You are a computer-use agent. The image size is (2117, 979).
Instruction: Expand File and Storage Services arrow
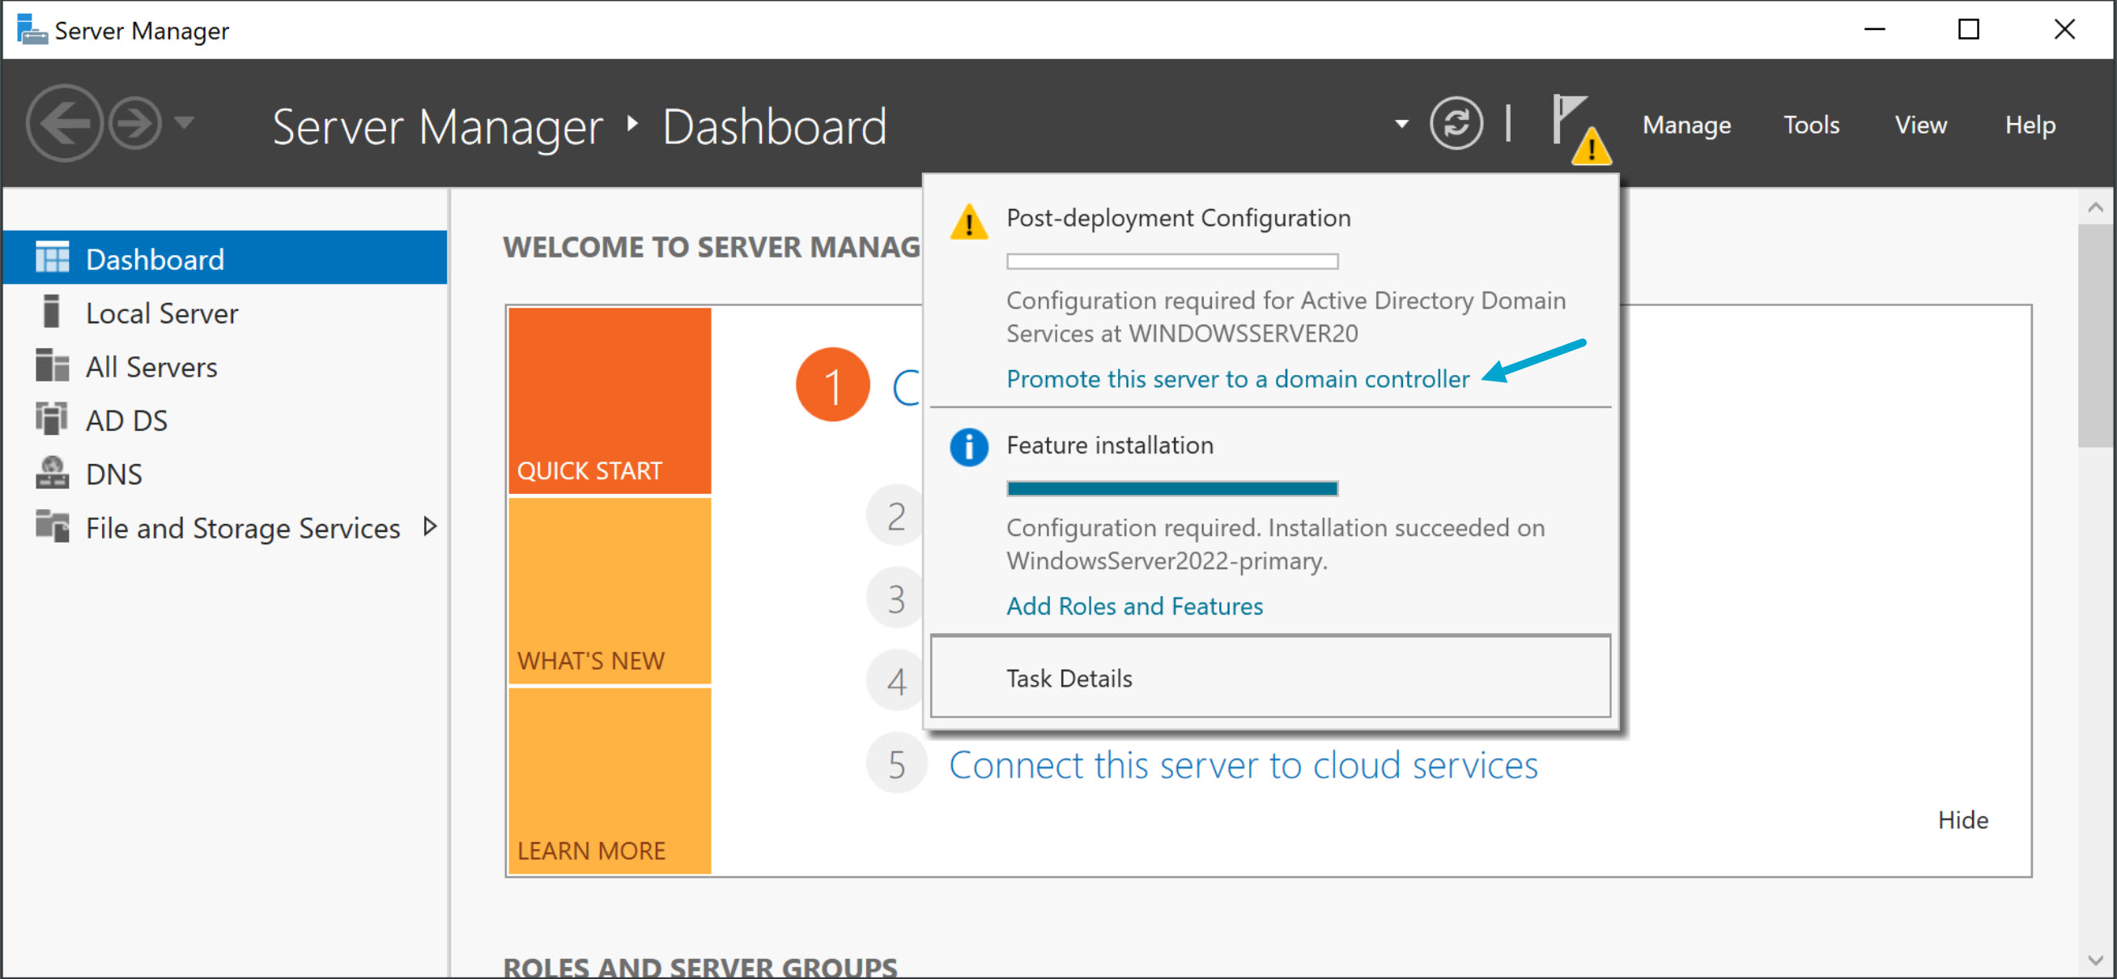click(429, 527)
